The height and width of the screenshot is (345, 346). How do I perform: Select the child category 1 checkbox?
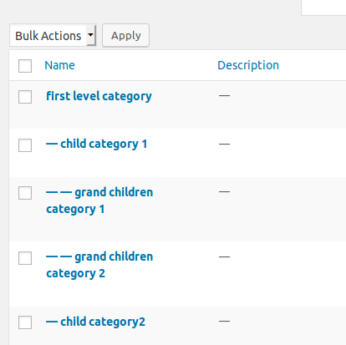click(25, 145)
